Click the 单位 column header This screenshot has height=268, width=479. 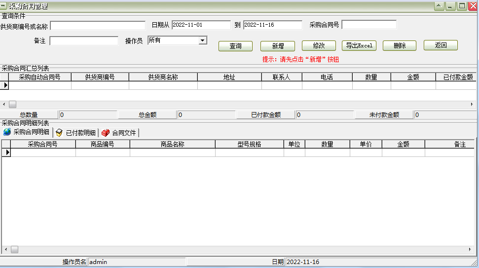[x=295, y=144]
